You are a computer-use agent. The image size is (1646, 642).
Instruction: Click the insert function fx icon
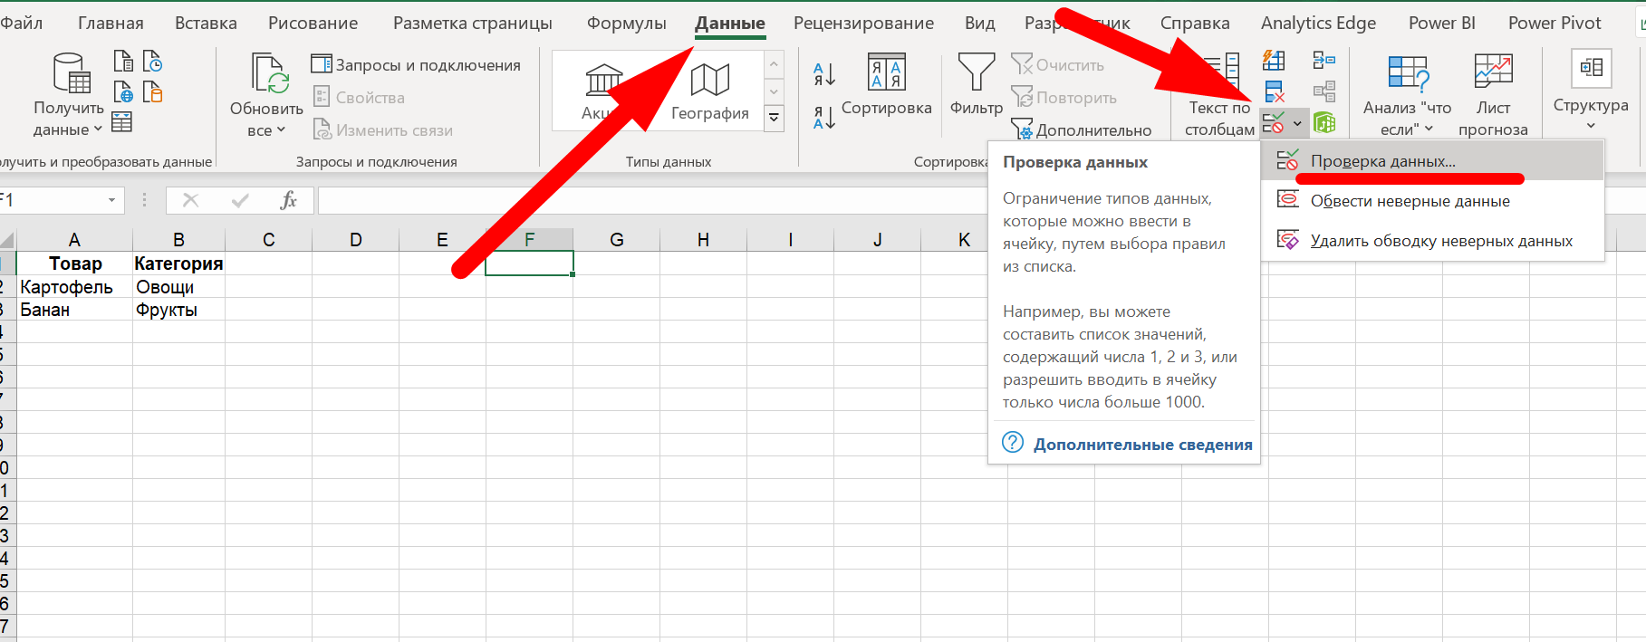click(288, 200)
